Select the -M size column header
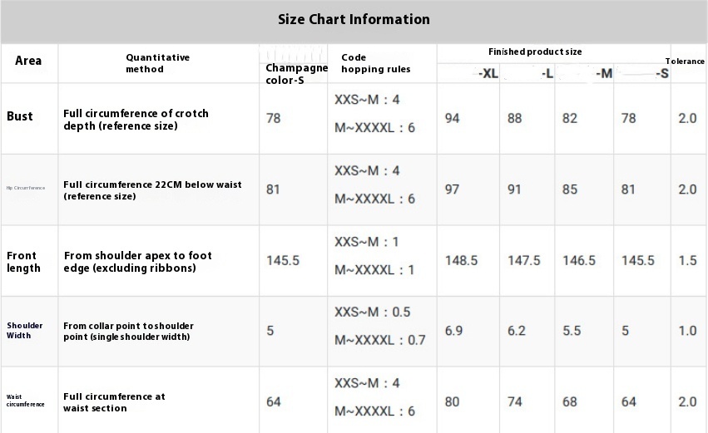708x433 pixels. (604, 73)
